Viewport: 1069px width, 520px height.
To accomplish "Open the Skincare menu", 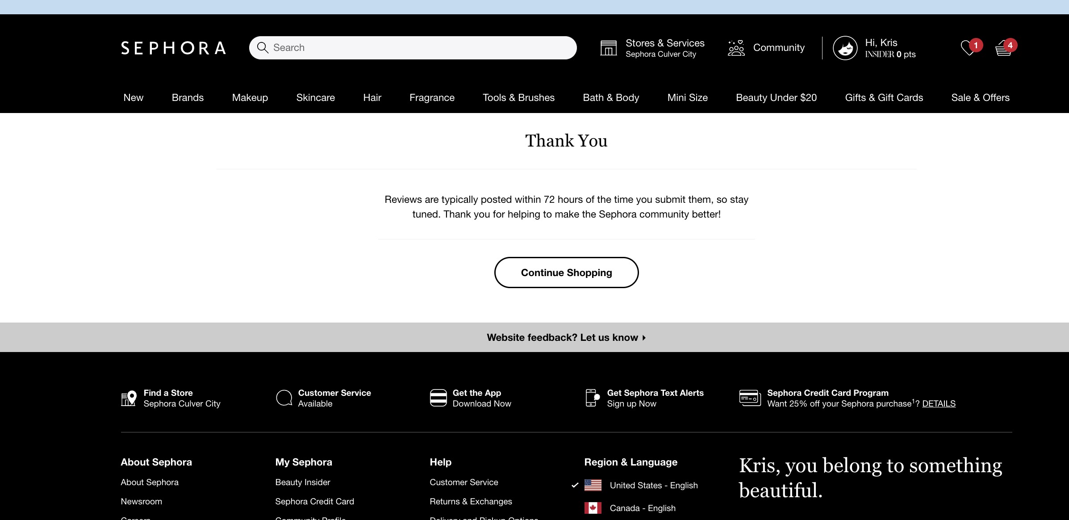I will (315, 98).
